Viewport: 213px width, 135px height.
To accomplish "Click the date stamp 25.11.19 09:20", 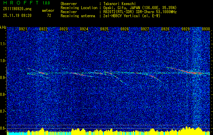I will click(x=17, y=16).
